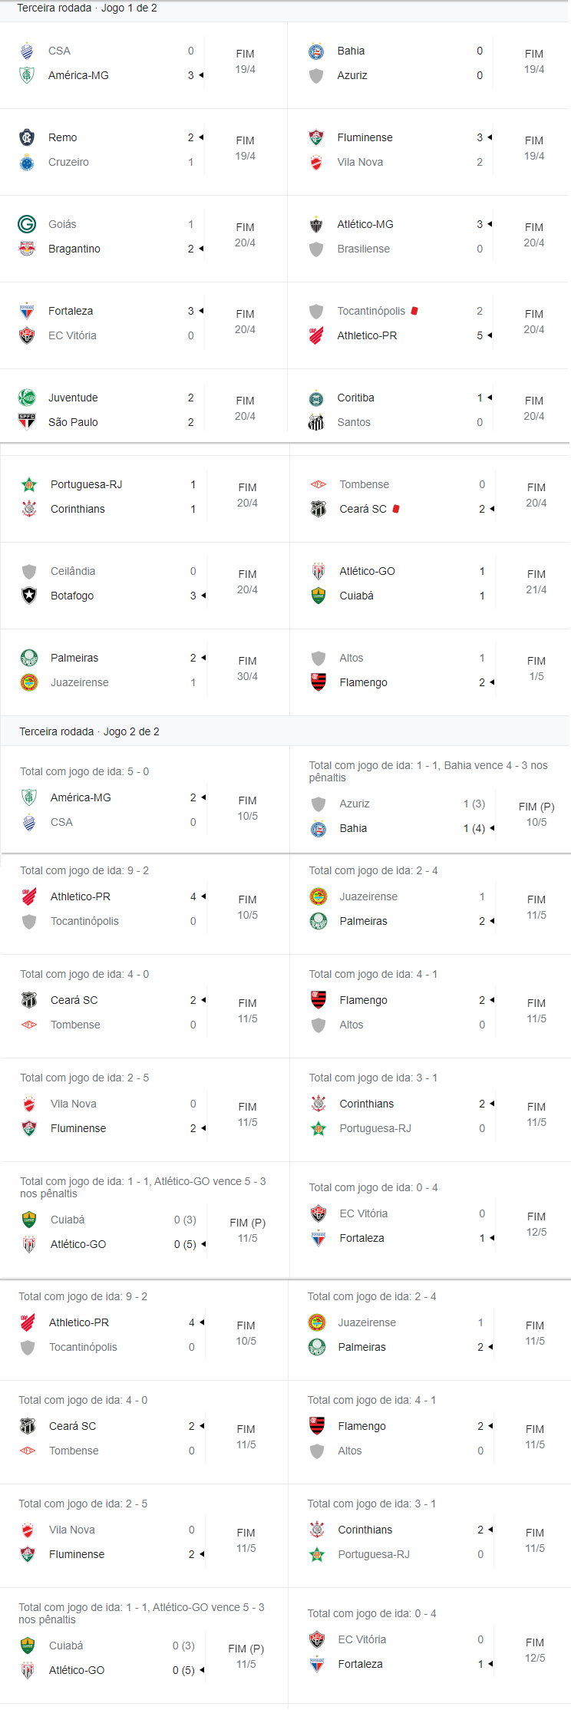Viewport: 571px width, 1710px height.
Task: Click the Bragantino team crest
Action: 27,249
